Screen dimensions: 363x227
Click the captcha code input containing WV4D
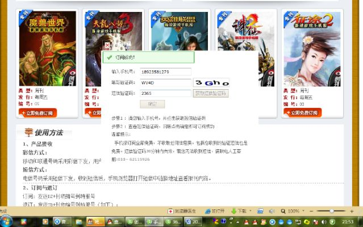(165, 82)
